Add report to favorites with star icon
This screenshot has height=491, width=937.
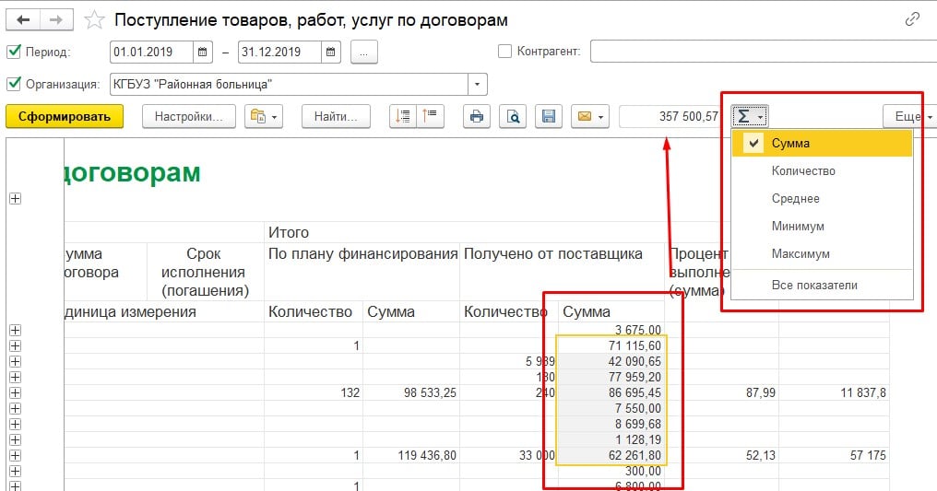pyautogui.click(x=93, y=19)
